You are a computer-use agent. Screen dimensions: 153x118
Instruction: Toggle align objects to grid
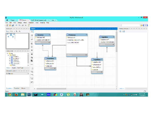pos(25,25)
